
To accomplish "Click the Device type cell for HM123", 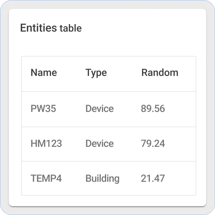I will pos(99,144).
